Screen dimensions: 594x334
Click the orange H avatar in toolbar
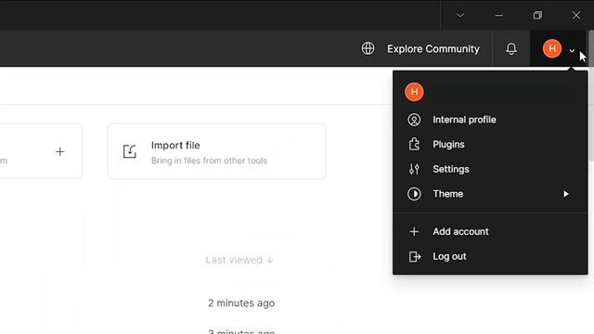point(552,48)
